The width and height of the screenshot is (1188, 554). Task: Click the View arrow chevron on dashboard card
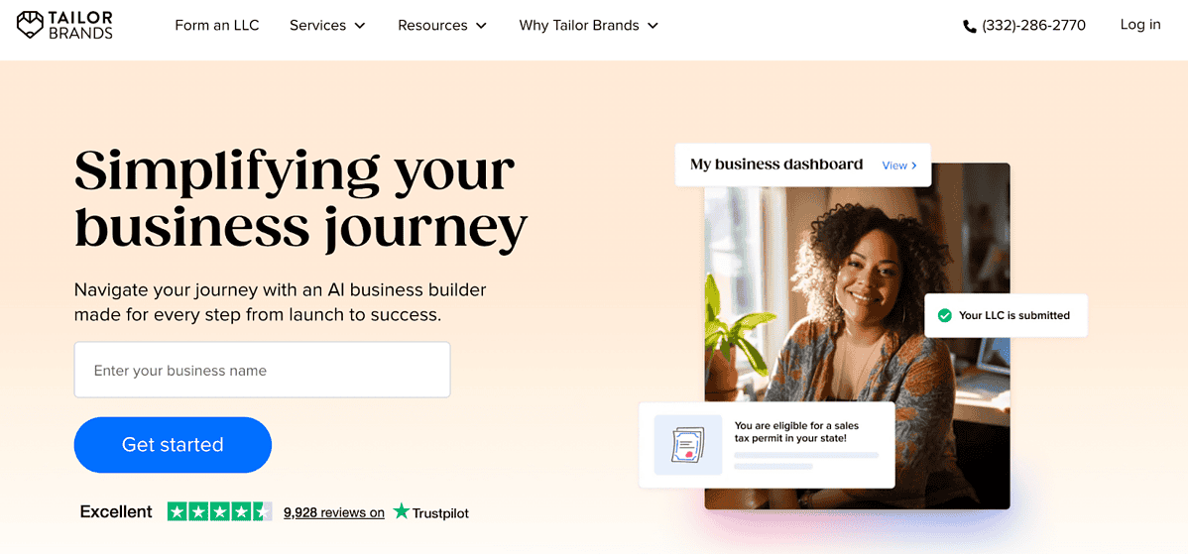click(914, 165)
